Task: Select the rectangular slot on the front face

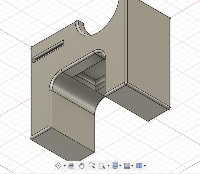Action: point(48,51)
